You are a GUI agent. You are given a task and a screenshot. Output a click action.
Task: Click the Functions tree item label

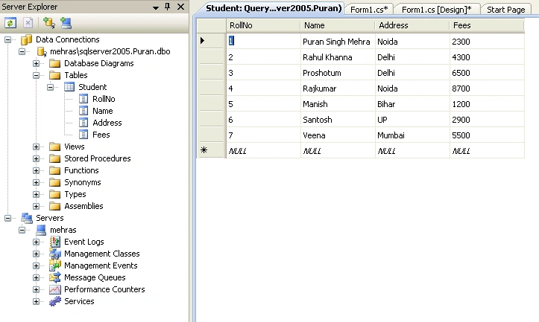(81, 170)
